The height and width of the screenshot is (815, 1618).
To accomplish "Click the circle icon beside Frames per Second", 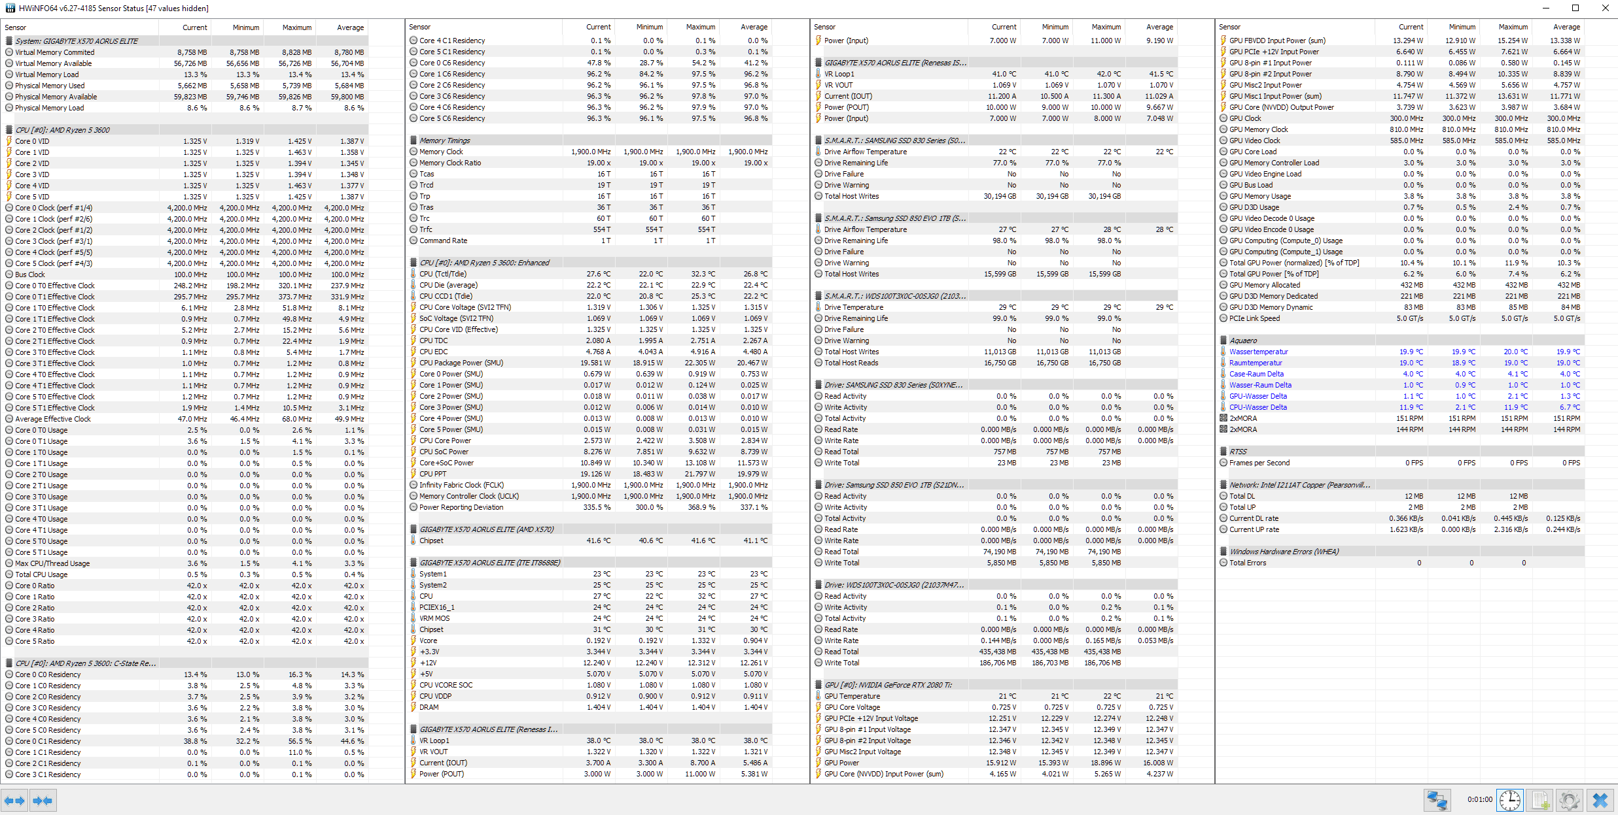I will coord(1223,463).
